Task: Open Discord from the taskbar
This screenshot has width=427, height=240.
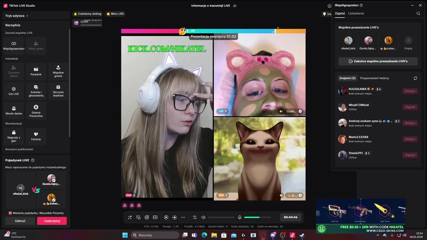Action: [x=273, y=235]
